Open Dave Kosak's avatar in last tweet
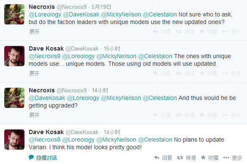Image resolution: width=247 pixels, height=164 pixels. (x=14, y=140)
